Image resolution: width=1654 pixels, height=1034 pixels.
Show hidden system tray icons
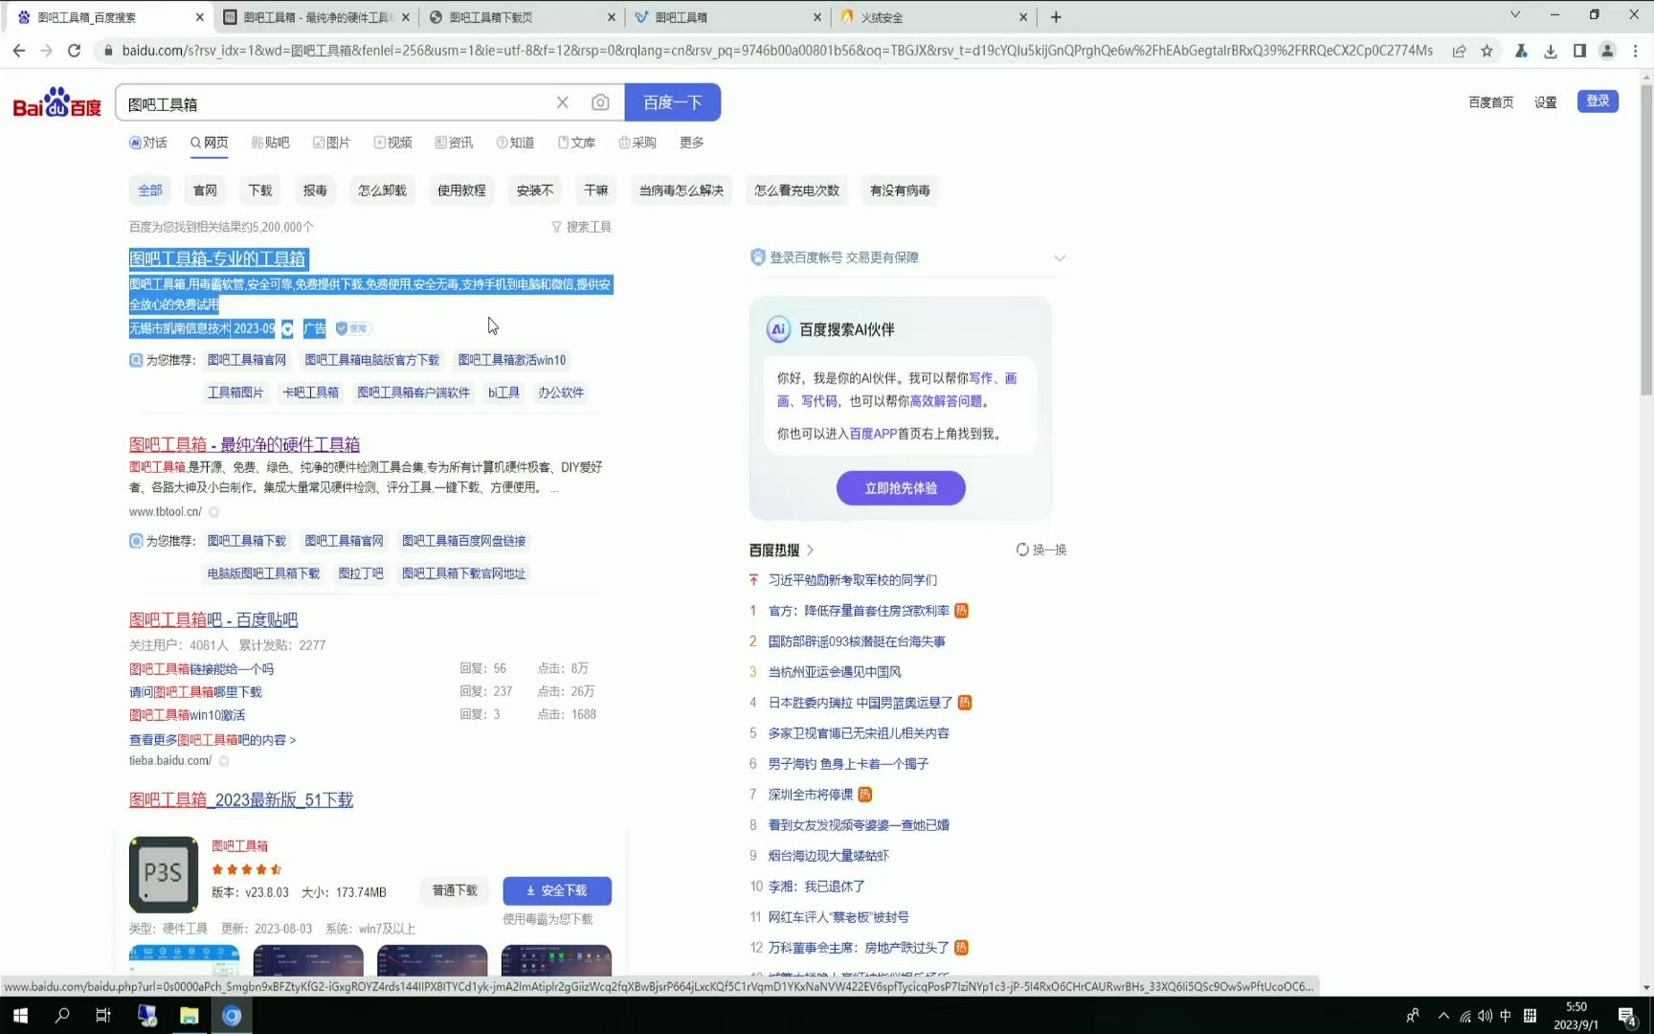(1443, 1016)
